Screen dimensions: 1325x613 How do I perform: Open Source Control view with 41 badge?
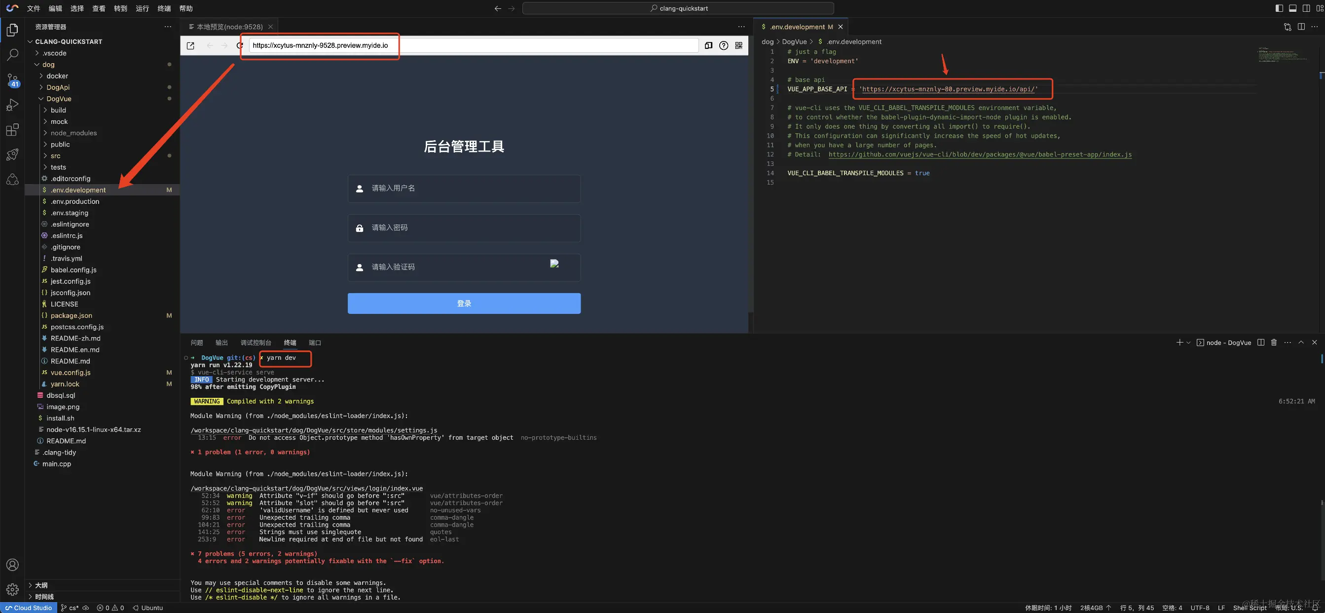pyautogui.click(x=12, y=80)
